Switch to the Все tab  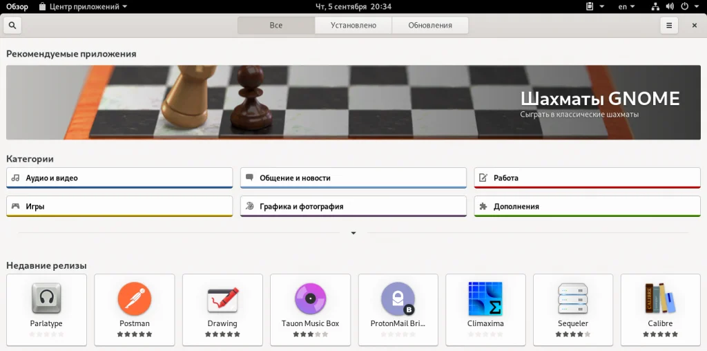[276, 26]
